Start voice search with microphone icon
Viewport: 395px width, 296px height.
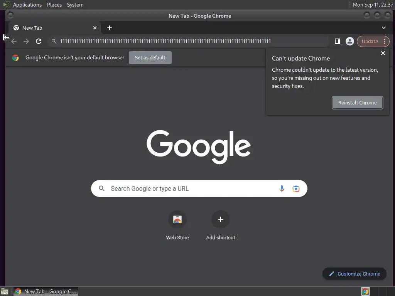tap(282, 188)
